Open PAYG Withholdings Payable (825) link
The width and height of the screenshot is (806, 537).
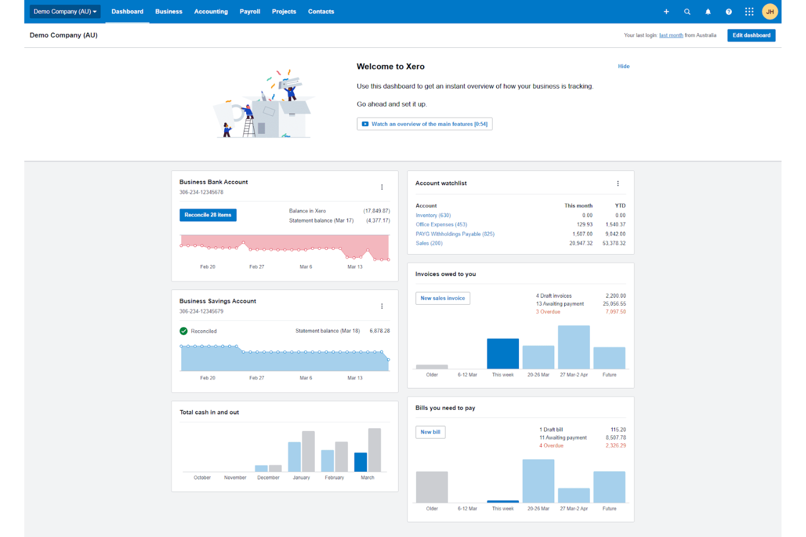pos(455,234)
